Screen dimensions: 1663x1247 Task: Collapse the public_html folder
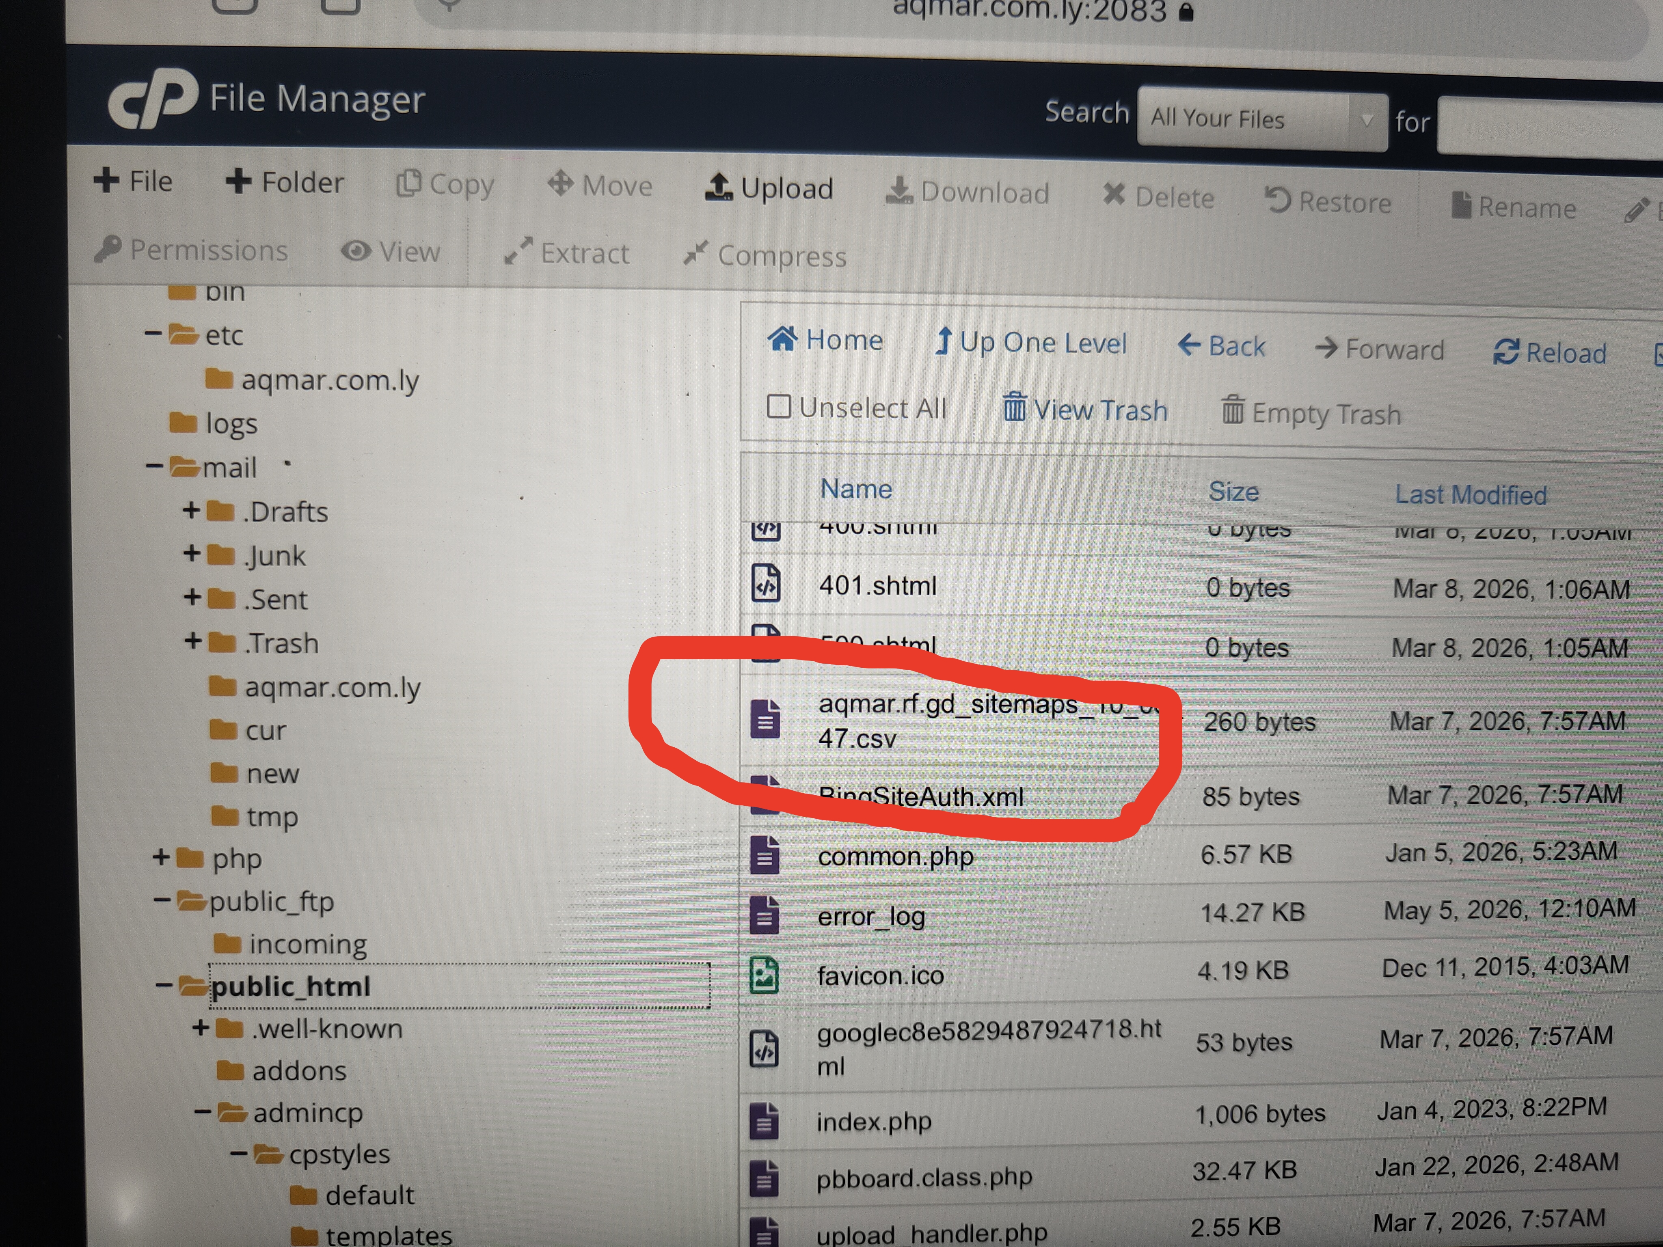point(164,986)
